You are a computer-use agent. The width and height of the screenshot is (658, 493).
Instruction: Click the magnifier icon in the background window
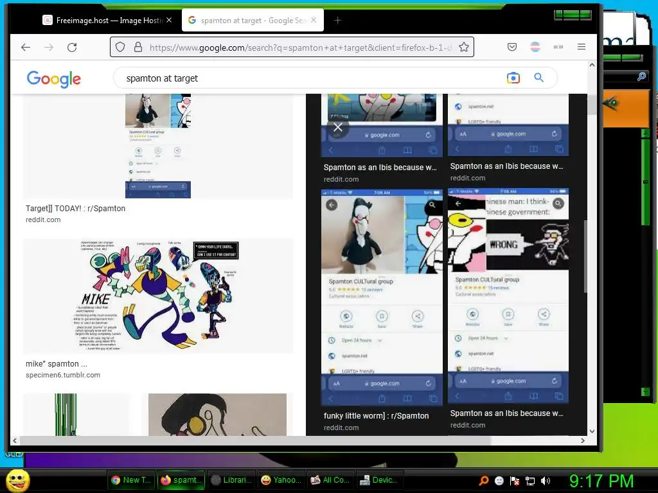[x=641, y=76]
